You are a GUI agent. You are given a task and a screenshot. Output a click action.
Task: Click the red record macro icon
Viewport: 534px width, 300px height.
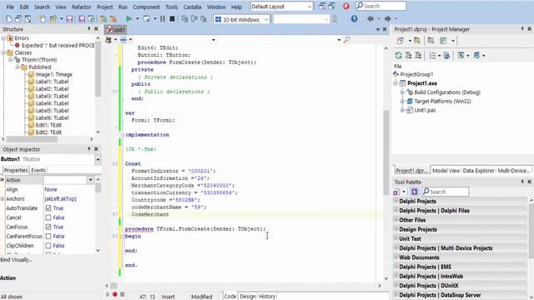[115, 294]
